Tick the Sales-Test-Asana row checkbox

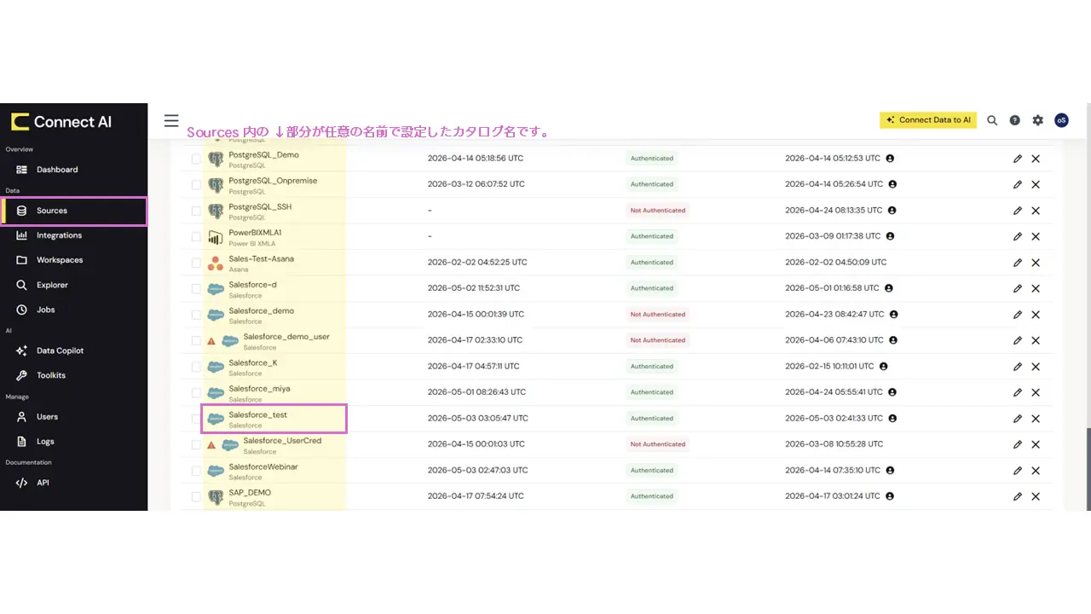[196, 263]
